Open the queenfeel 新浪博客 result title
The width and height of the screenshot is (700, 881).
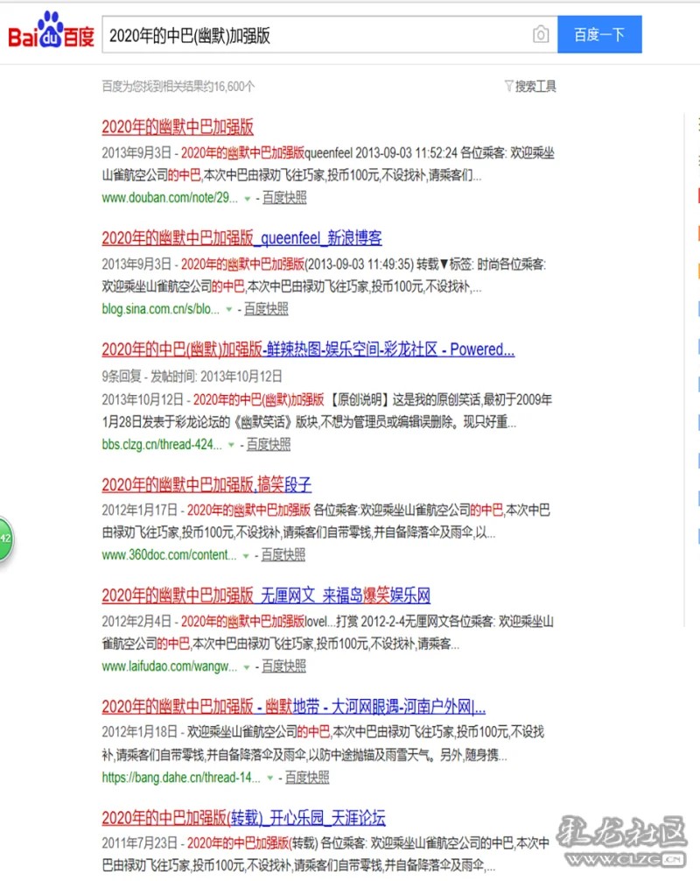click(x=241, y=238)
